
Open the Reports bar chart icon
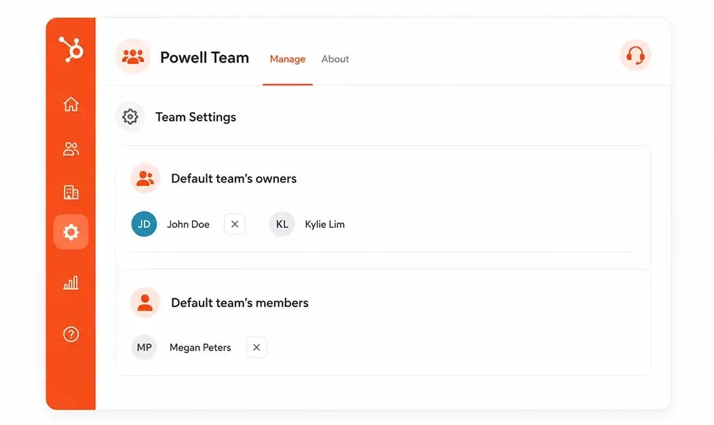[71, 283]
